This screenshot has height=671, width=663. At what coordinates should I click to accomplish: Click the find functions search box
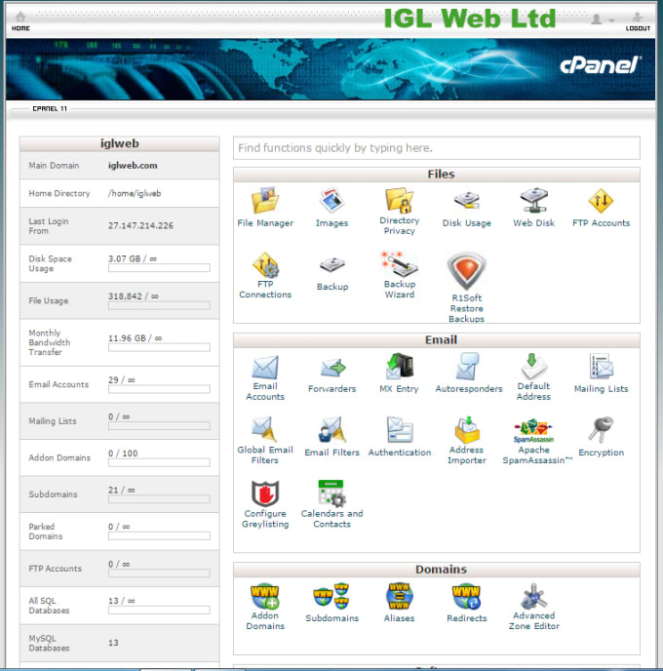[436, 148]
